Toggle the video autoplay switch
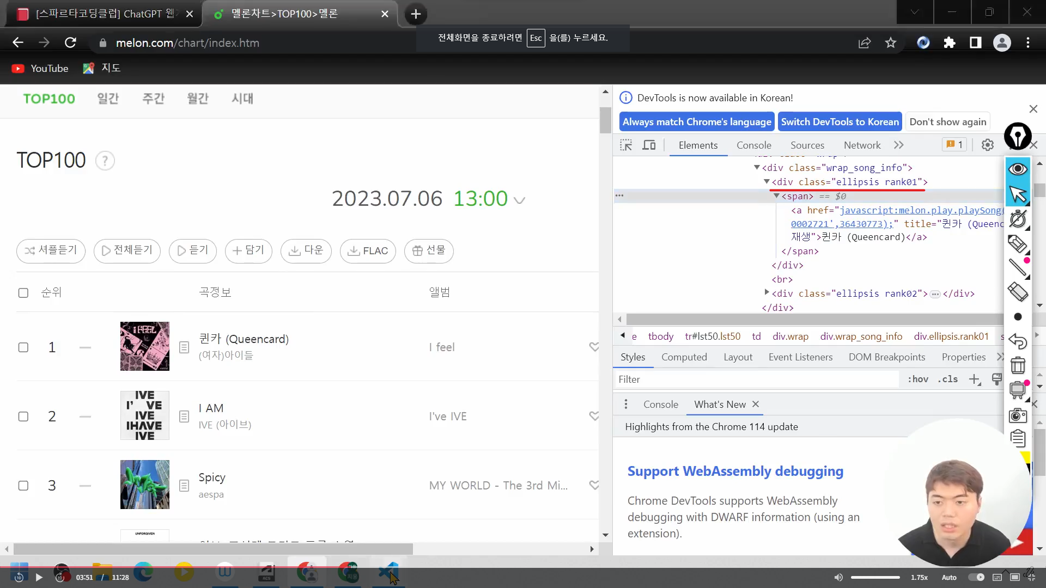The width and height of the screenshot is (1046, 588). 976,578
